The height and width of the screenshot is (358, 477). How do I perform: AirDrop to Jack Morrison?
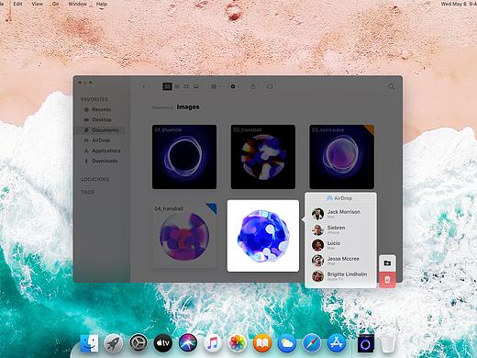pyautogui.click(x=340, y=214)
